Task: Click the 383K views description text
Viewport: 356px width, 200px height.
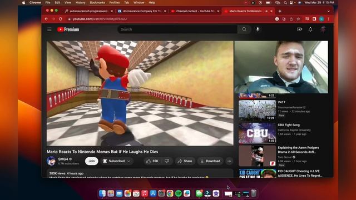Action: point(66,173)
